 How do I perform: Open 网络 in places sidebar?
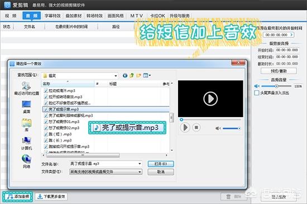click(26, 162)
